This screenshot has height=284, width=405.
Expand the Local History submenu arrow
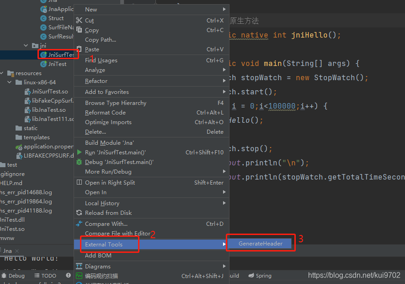pos(224,203)
